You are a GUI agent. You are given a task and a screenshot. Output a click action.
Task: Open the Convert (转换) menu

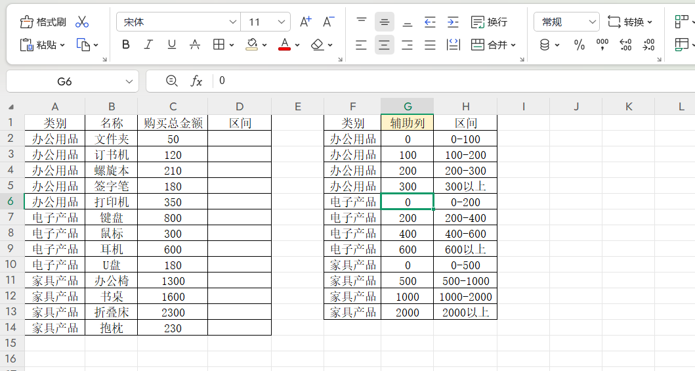pos(630,22)
